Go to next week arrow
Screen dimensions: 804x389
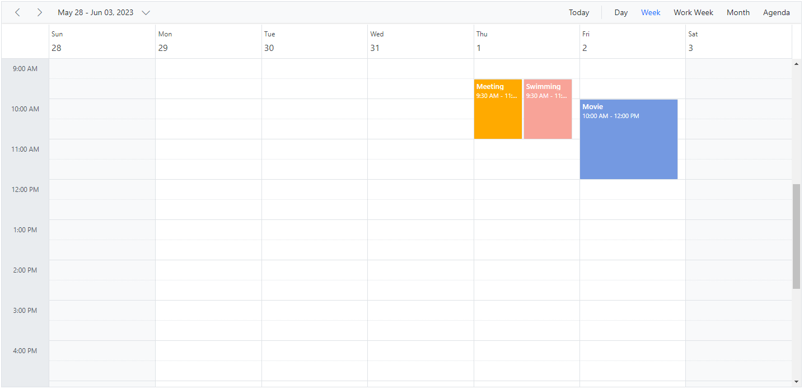39,12
